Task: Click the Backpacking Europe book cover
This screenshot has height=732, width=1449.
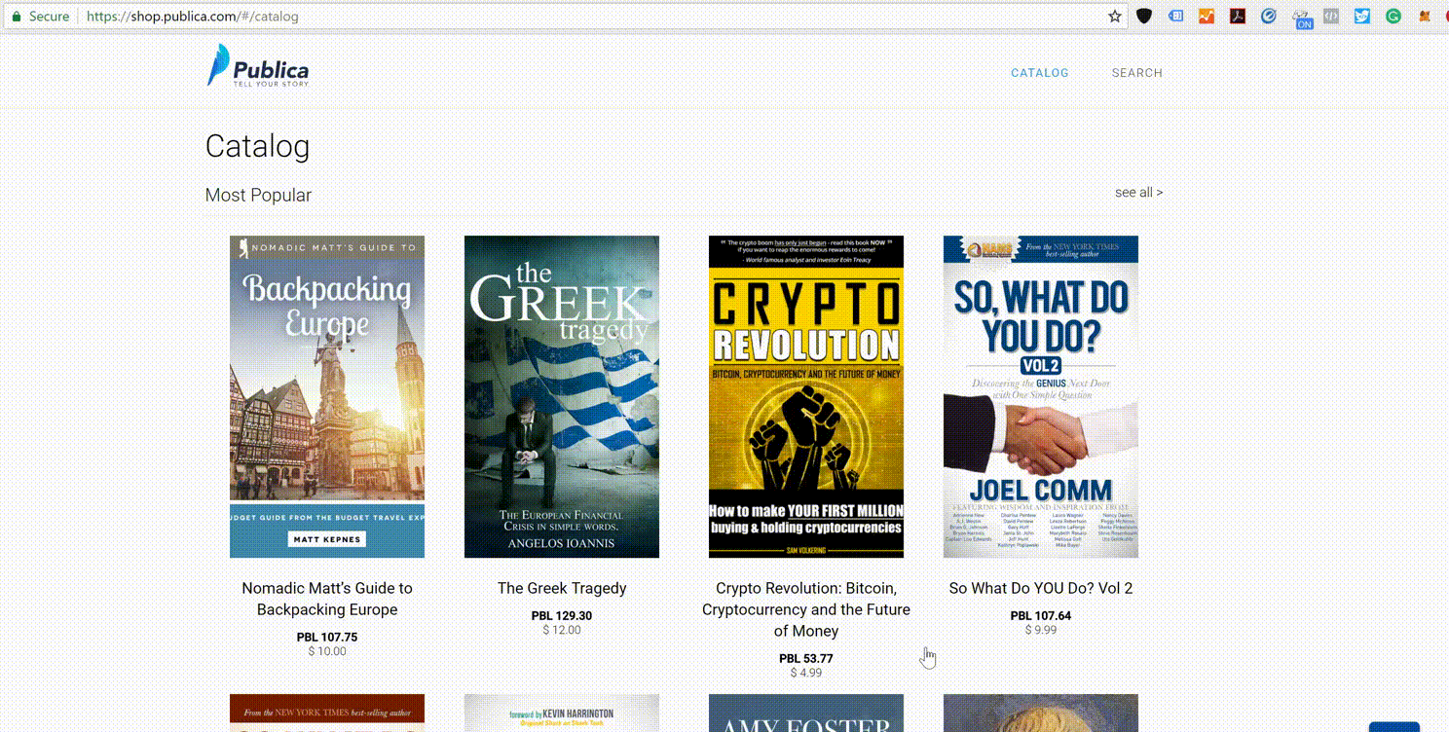Action: (327, 396)
